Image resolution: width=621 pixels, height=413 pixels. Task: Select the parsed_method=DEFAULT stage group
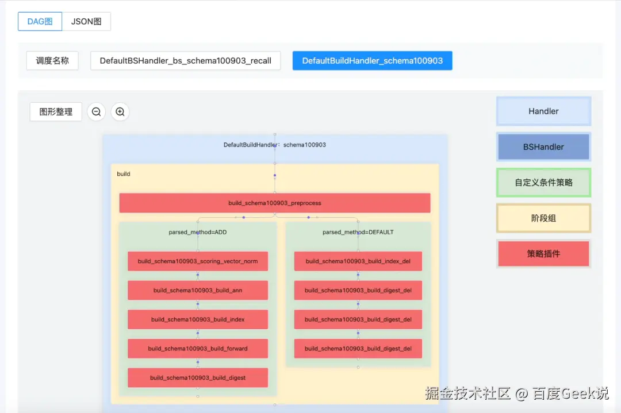pyautogui.click(x=358, y=232)
